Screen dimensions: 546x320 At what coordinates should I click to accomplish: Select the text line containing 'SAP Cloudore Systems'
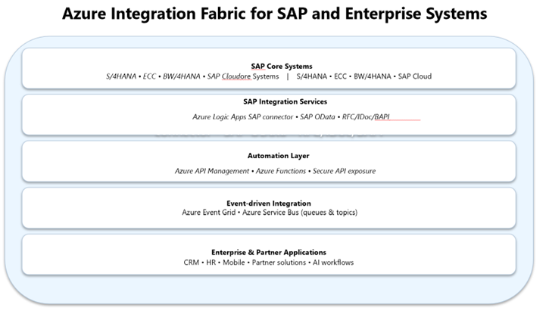tap(269, 76)
